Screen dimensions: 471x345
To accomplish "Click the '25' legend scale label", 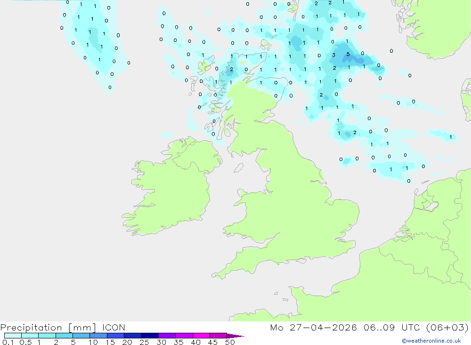I will (x=145, y=342).
